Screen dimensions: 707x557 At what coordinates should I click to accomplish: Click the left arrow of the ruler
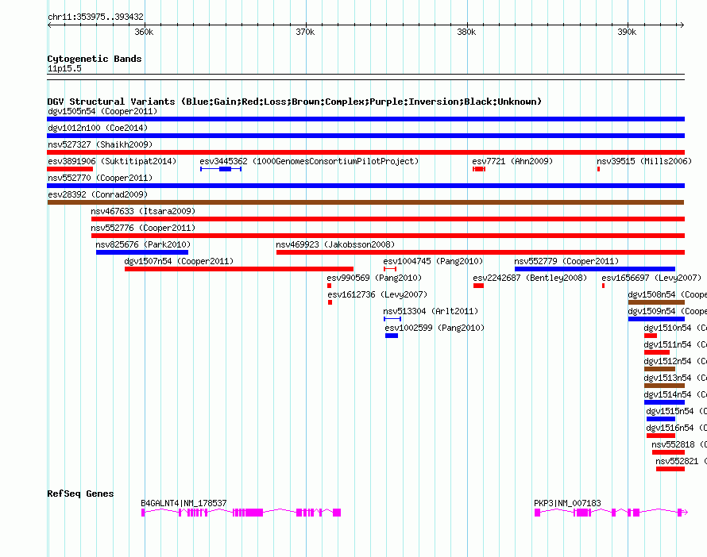(49, 25)
